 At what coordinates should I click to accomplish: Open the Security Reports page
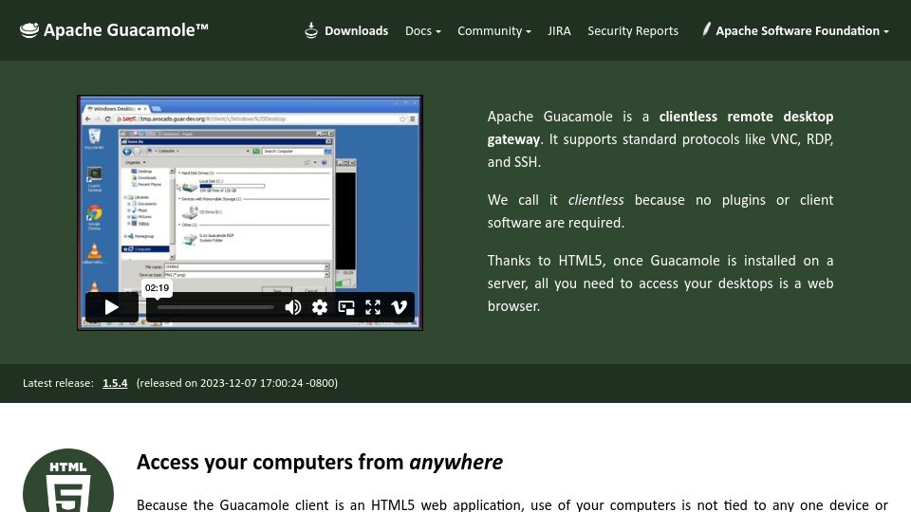(x=633, y=30)
